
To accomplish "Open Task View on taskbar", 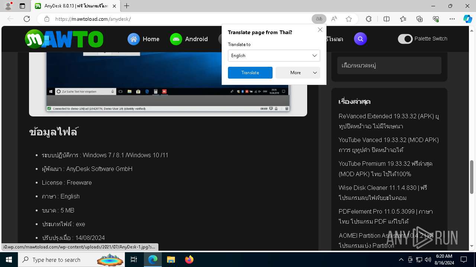I will (134, 260).
